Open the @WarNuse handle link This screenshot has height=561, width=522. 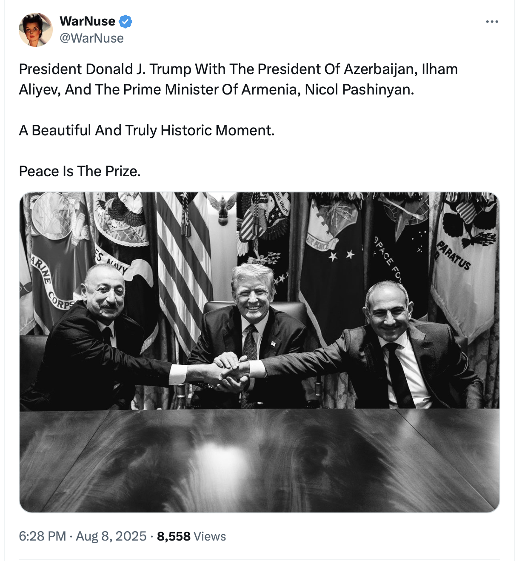(x=91, y=38)
